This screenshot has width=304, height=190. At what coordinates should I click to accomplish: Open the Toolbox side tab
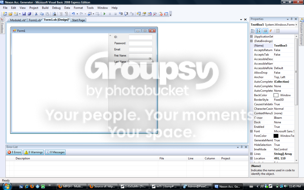coord(2,26)
